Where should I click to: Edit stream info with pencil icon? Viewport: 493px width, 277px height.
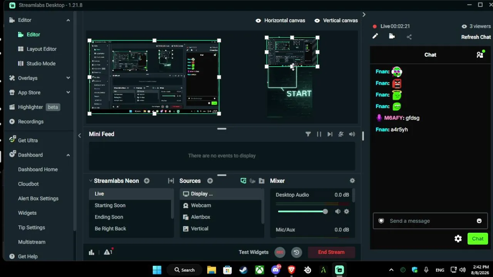pyautogui.click(x=375, y=36)
